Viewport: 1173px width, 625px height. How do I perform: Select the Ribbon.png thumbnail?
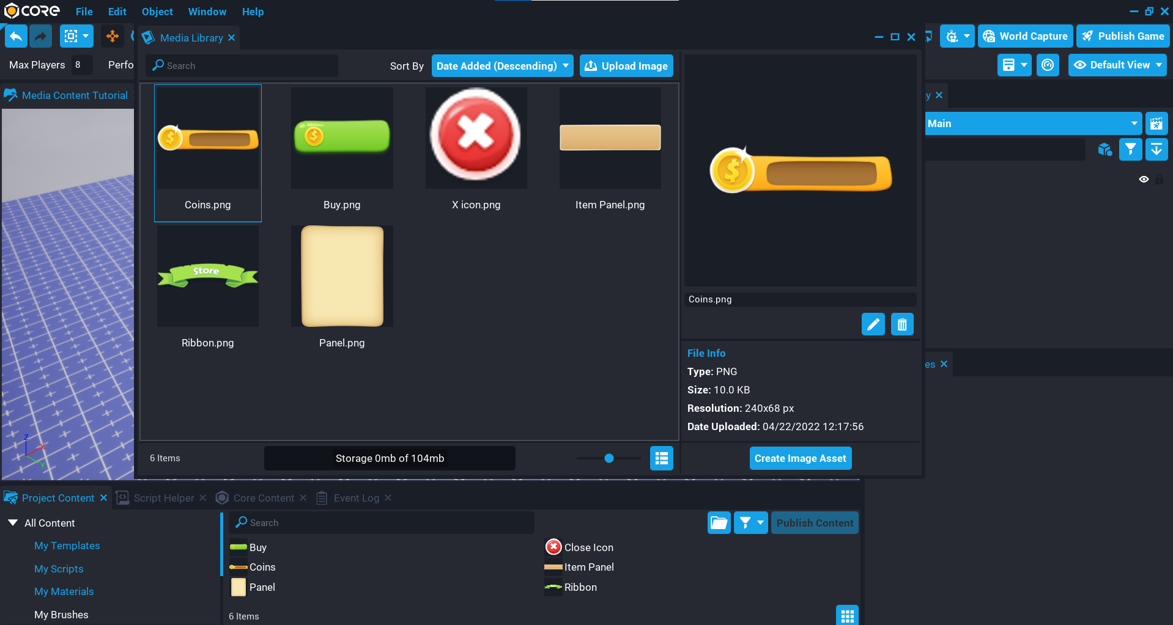208,276
